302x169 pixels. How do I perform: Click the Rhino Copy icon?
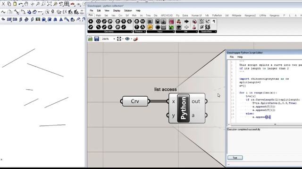pos(9,4)
